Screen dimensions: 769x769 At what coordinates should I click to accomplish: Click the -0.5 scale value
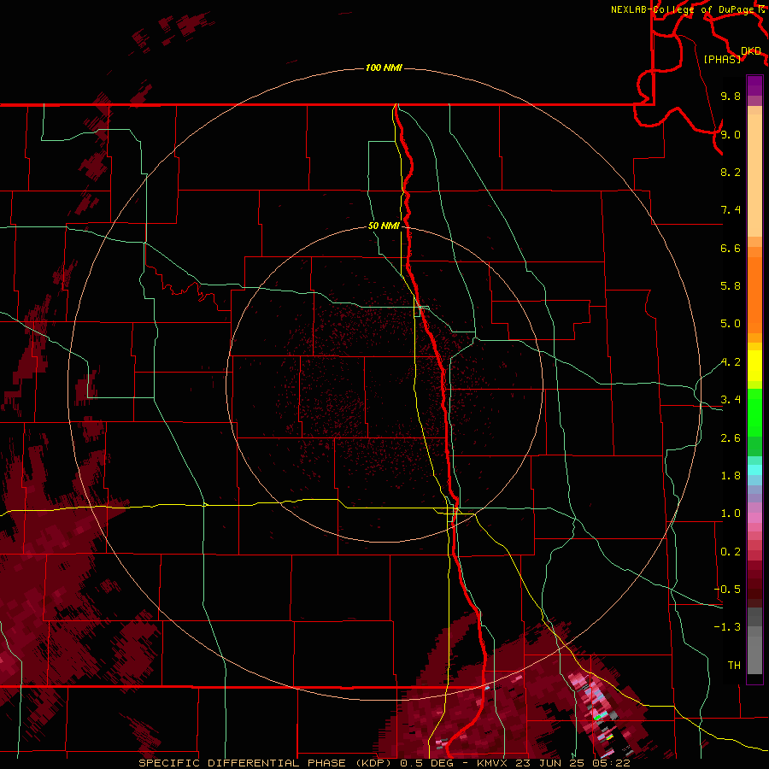(x=727, y=590)
